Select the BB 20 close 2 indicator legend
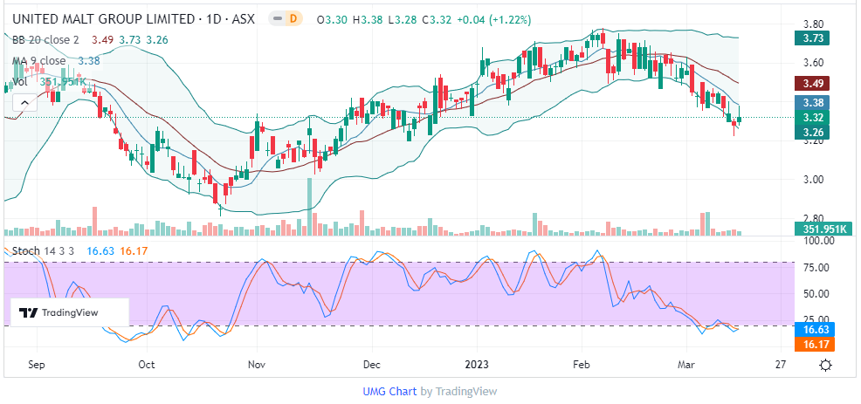Image resolution: width=861 pixels, height=404 pixels. pyautogui.click(x=45, y=39)
